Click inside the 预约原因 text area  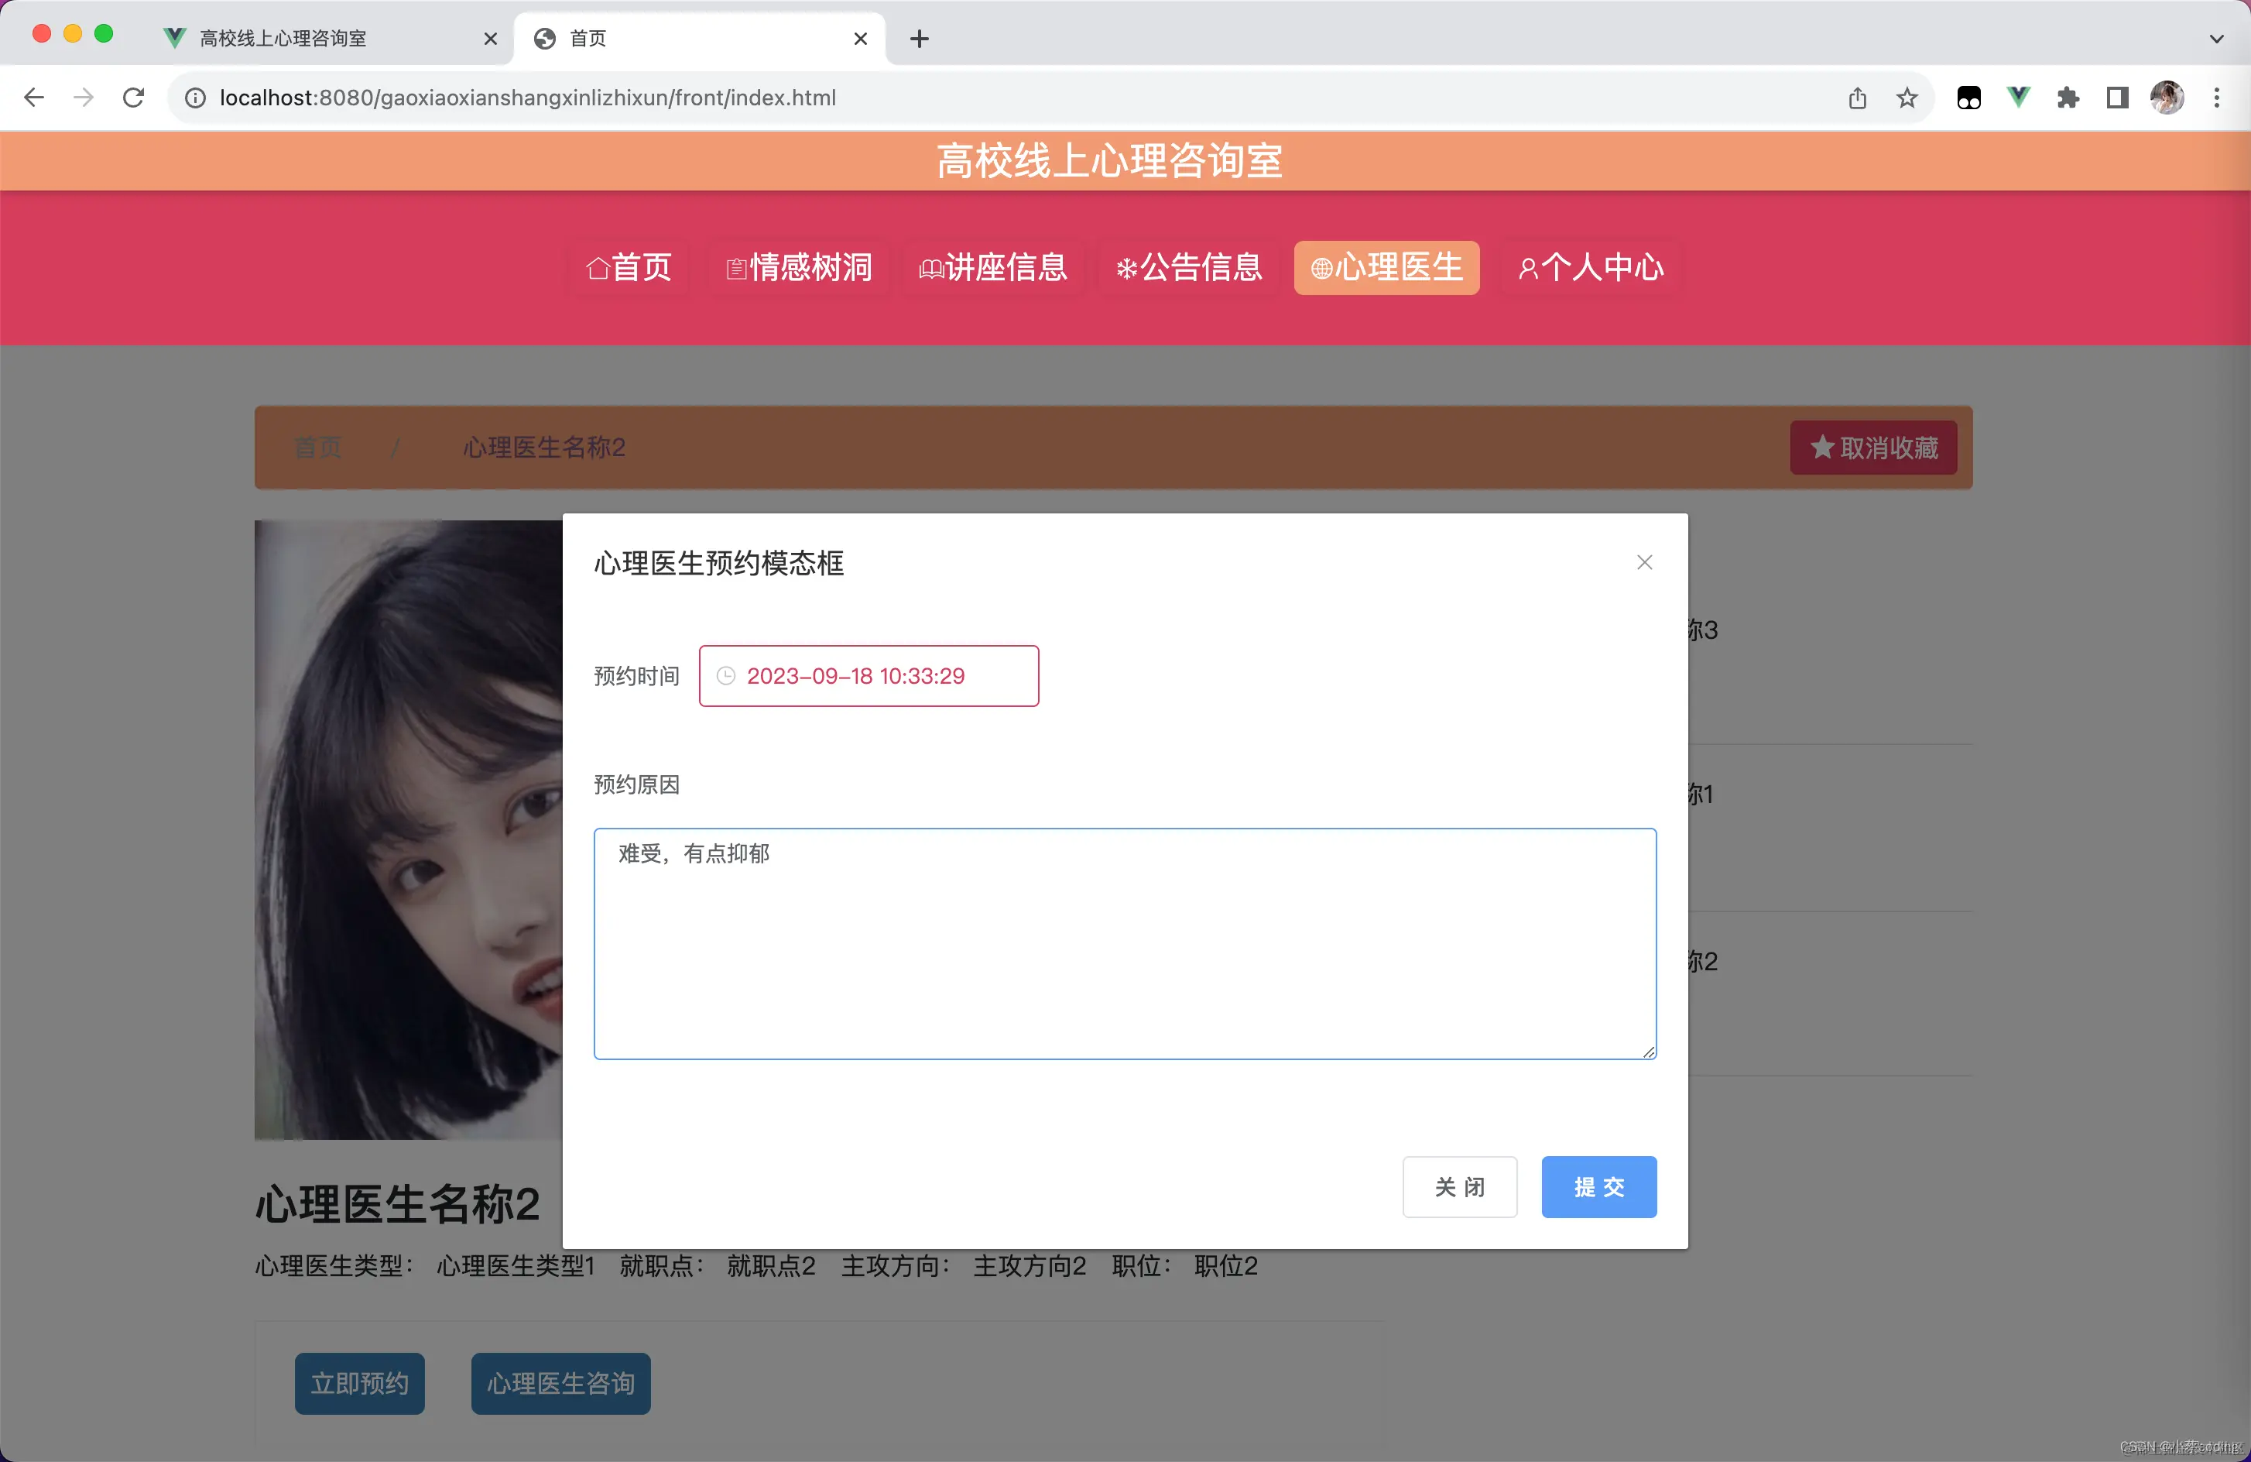1124,946
